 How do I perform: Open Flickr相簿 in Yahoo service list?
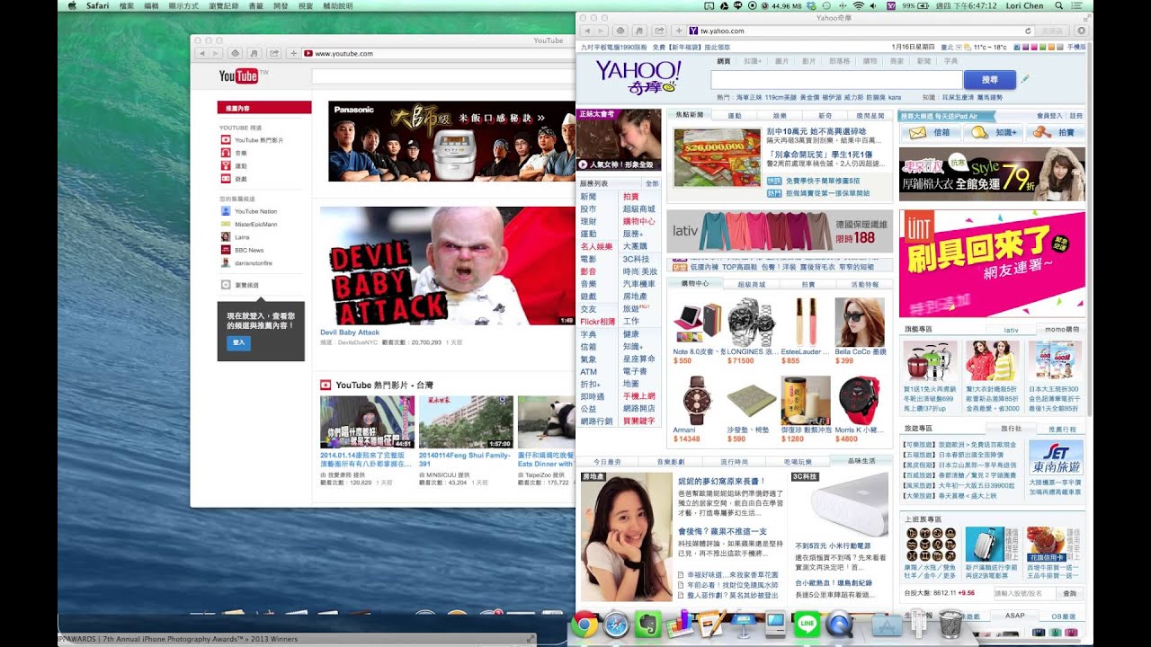tap(598, 321)
